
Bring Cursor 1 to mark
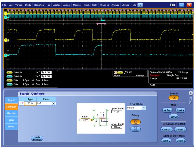tap(167, 130)
